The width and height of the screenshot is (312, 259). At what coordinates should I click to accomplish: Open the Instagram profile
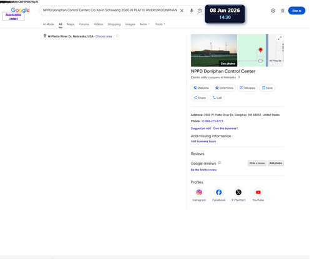coord(199,195)
